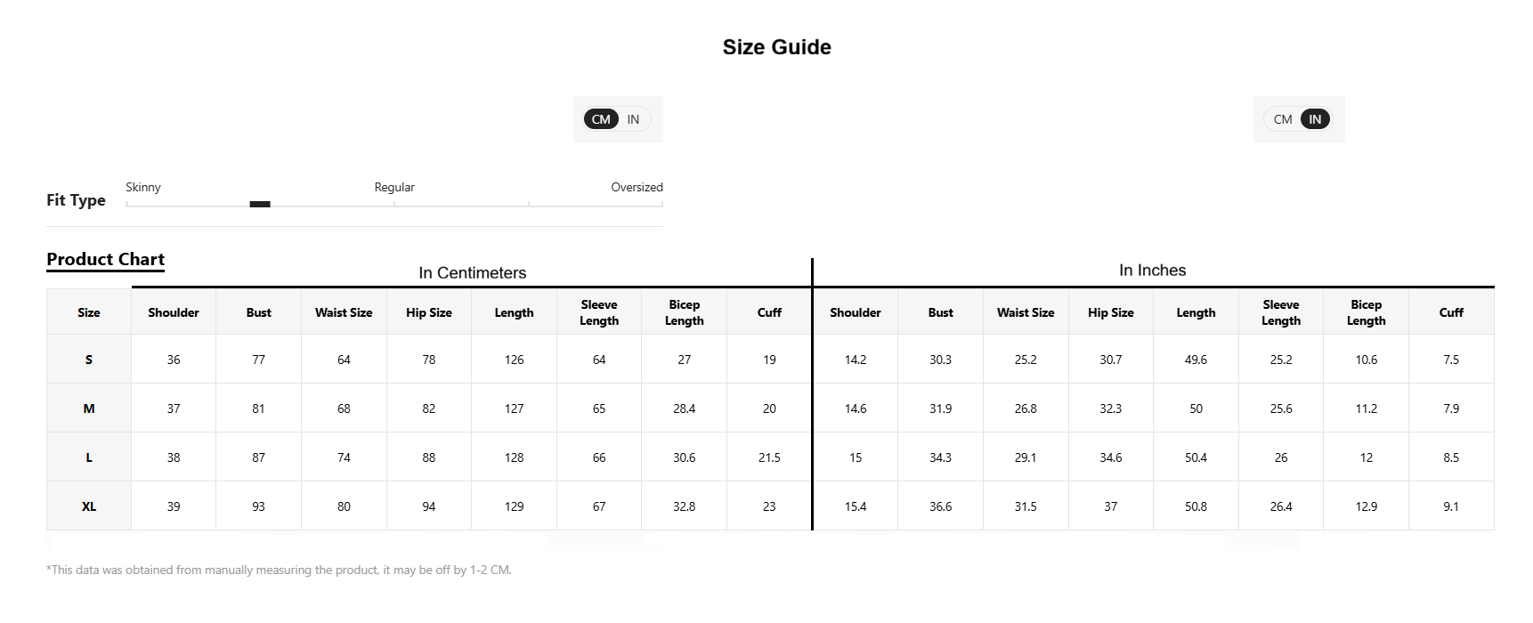The image size is (1533, 623).
Task: Click the 126 length cell for size S
Action: tap(515, 360)
